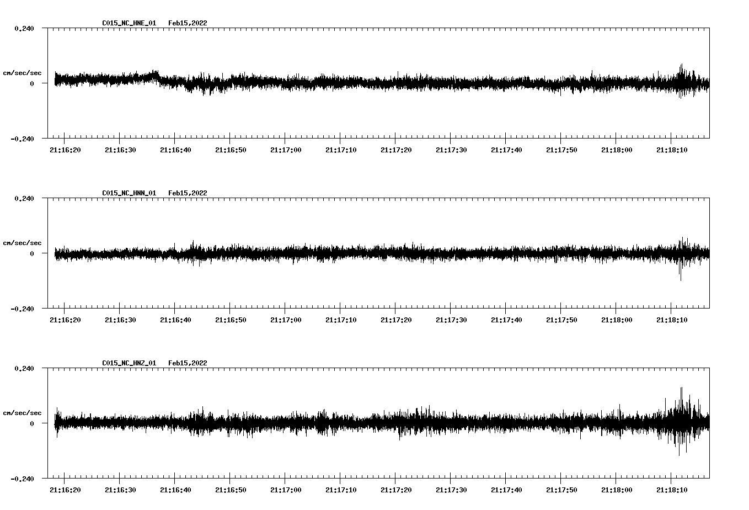Image resolution: width=749 pixels, height=510 pixels.
Task: Pick the 21:18:10 timestamp under HNZ plot
Action: (x=672, y=490)
